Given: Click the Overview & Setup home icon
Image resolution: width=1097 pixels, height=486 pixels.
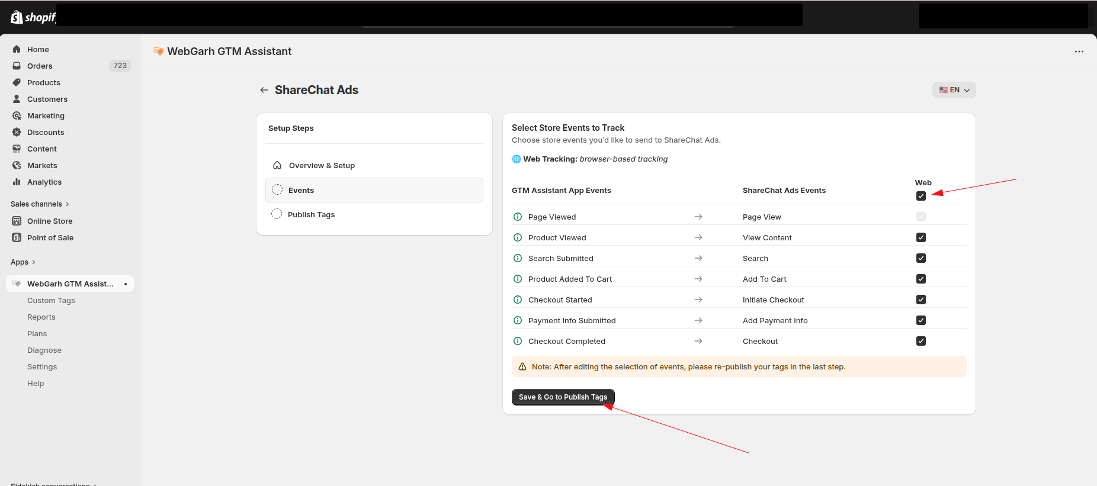Looking at the screenshot, I should pos(277,165).
